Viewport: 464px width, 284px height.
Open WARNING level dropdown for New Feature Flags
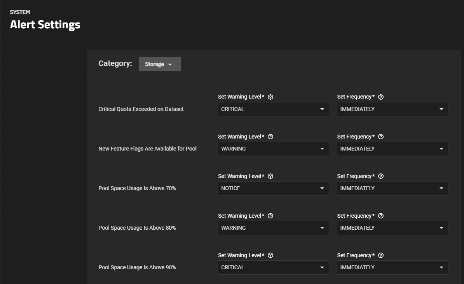click(273, 149)
